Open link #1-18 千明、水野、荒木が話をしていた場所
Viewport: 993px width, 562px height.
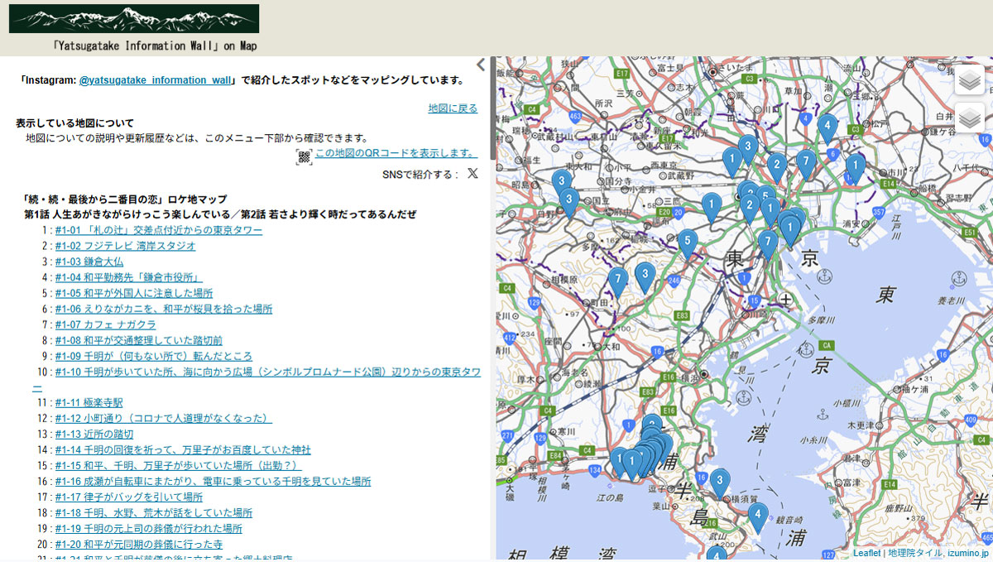click(154, 513)
